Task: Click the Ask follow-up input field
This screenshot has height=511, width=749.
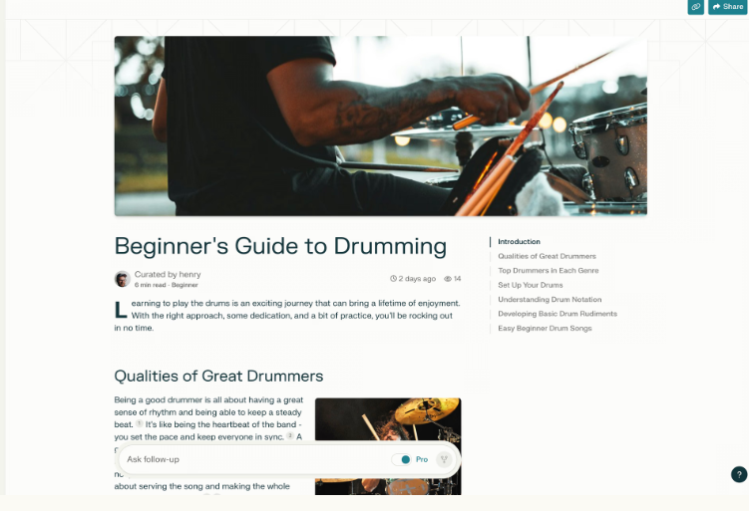Action: click(255, 459)
